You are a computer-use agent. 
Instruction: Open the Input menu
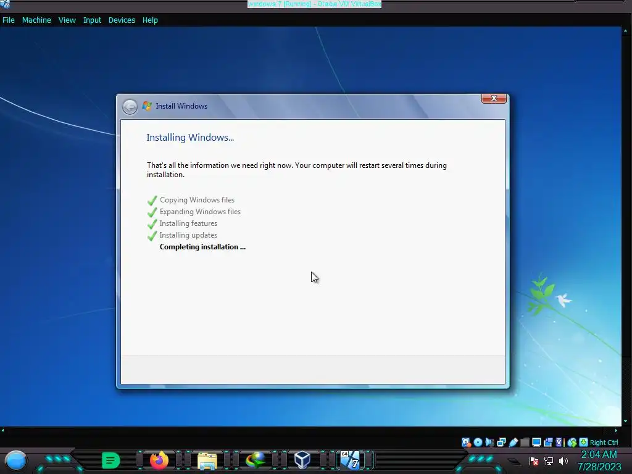pos(92,20)
